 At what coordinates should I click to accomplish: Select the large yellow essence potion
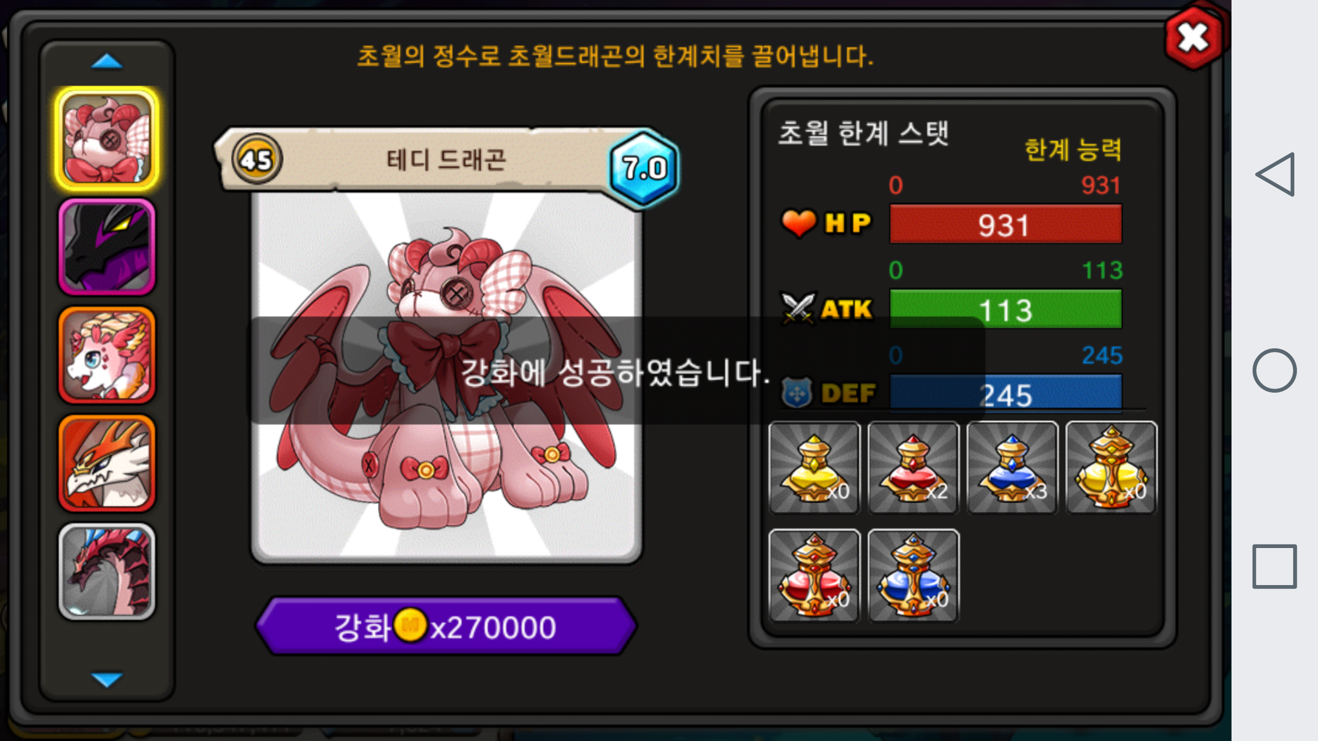pyautogui.click(x=1111, y=467)
